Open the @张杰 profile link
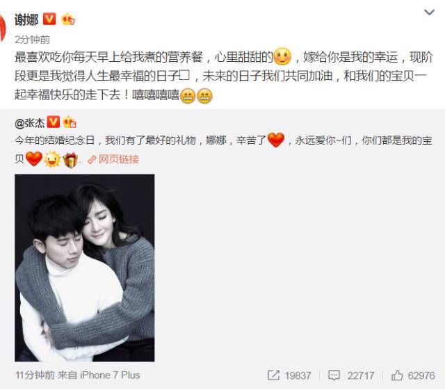Viewport: 445px width, 390px height. [x=30, y=123]
